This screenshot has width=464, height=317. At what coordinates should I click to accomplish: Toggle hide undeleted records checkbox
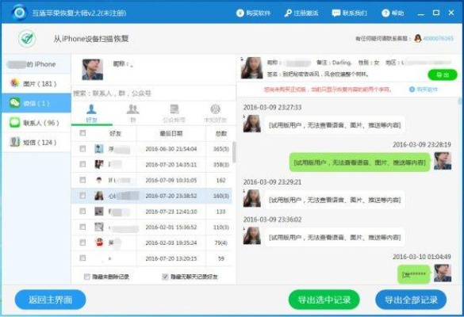(86, 277)
